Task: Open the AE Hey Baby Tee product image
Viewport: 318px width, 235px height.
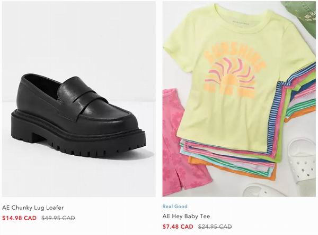Action: (239, 99)
